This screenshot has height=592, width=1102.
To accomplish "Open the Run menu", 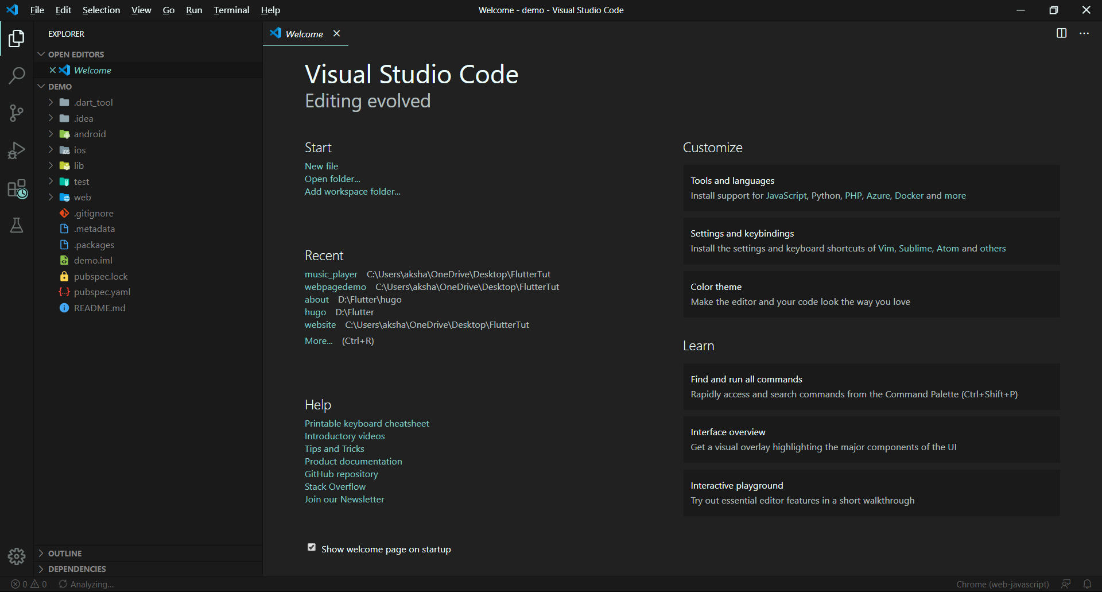I will (194, 10).
